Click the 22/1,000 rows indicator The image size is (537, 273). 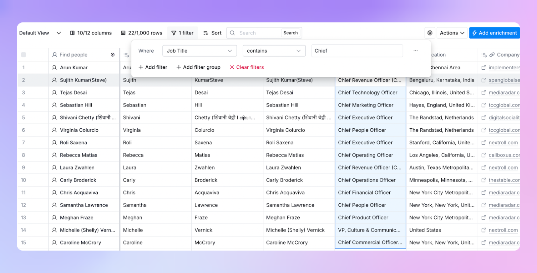(x=142, y=33)
